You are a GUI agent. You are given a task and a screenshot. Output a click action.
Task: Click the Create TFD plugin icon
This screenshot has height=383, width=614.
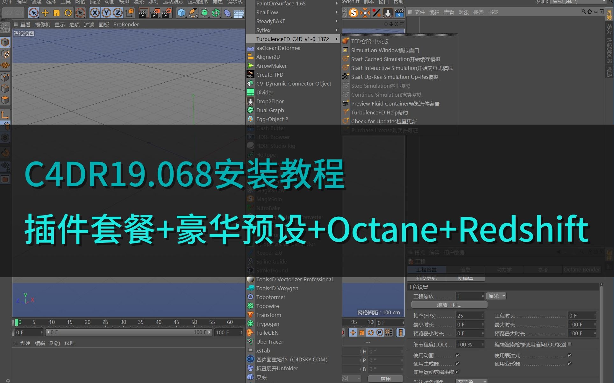[x=250, y=74]
